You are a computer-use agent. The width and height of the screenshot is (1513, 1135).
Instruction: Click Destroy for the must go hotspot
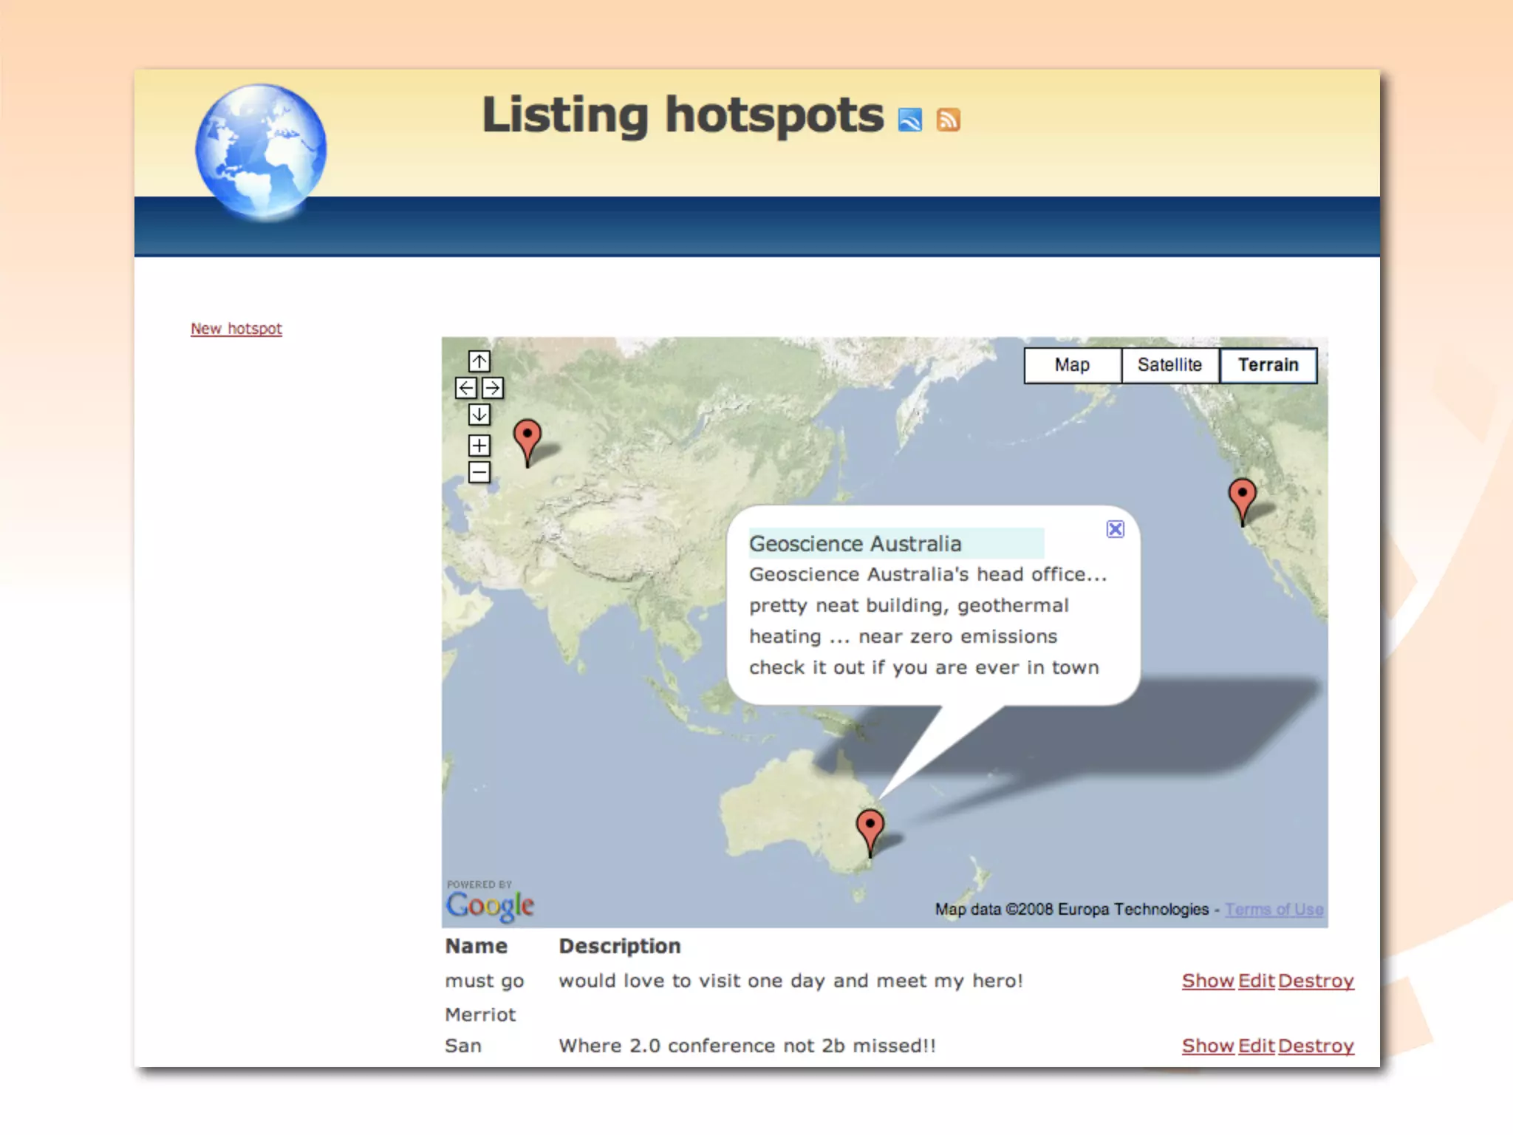point(1316,981)
